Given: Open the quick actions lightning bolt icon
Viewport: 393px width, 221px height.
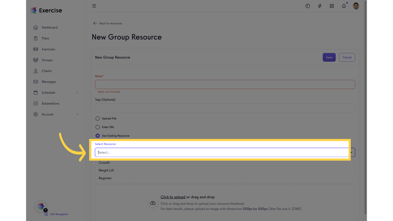Looking at the screenshot, I should pyautogui.click(x=320, y=6).
